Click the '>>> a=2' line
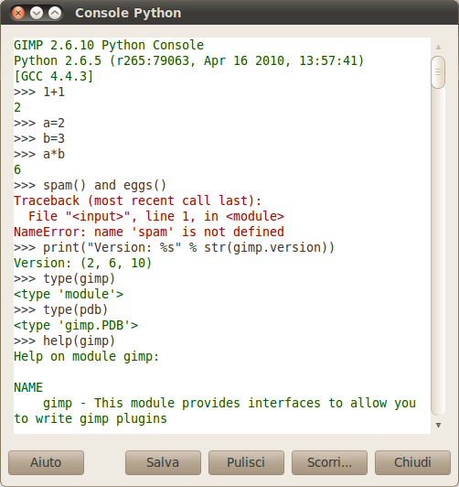The image size is (459, 487). click(x=39, y=123)
